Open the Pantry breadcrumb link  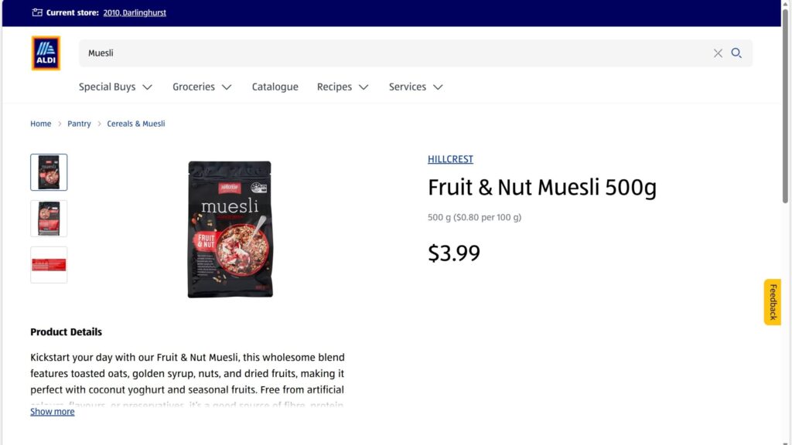tap(79, 124)
